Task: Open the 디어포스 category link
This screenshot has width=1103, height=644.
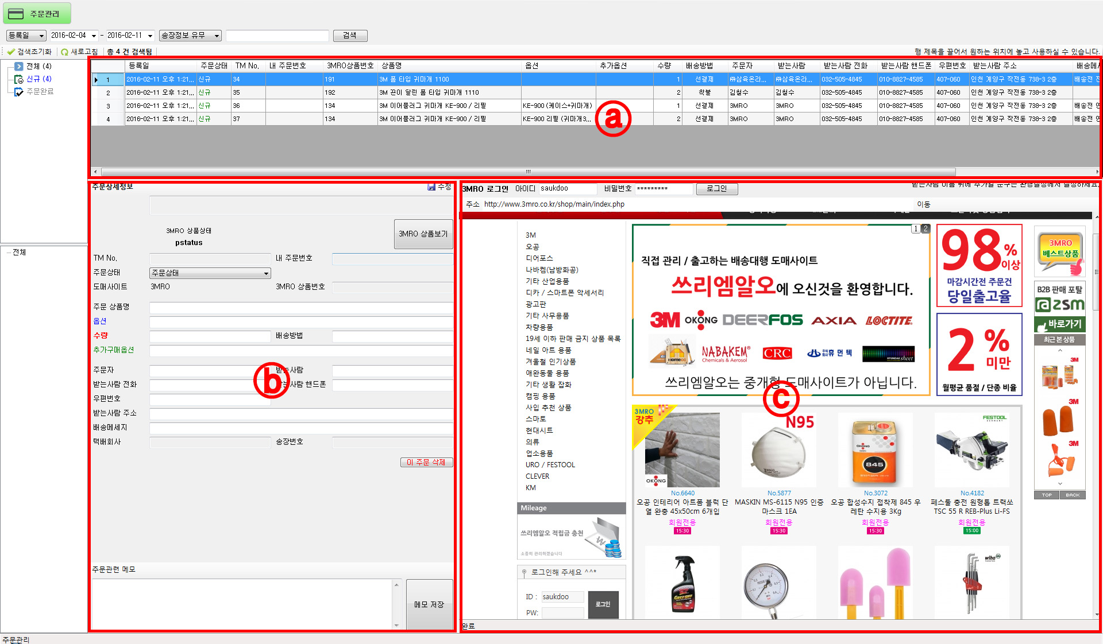Action: pos(539,258)
